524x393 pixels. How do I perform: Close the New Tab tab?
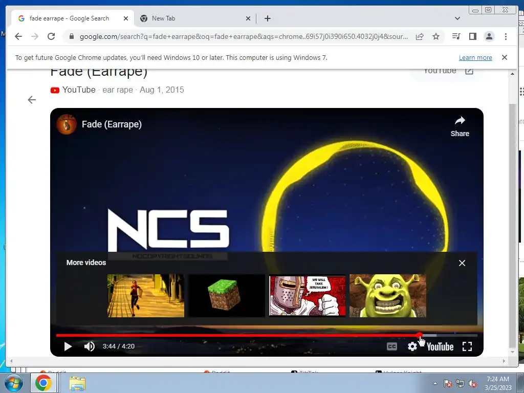pyautogui.click(x=248, y=18)
